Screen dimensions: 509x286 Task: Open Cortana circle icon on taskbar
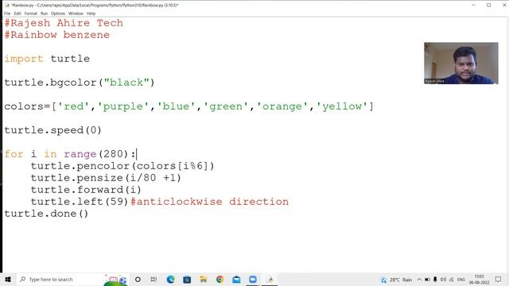138,279
